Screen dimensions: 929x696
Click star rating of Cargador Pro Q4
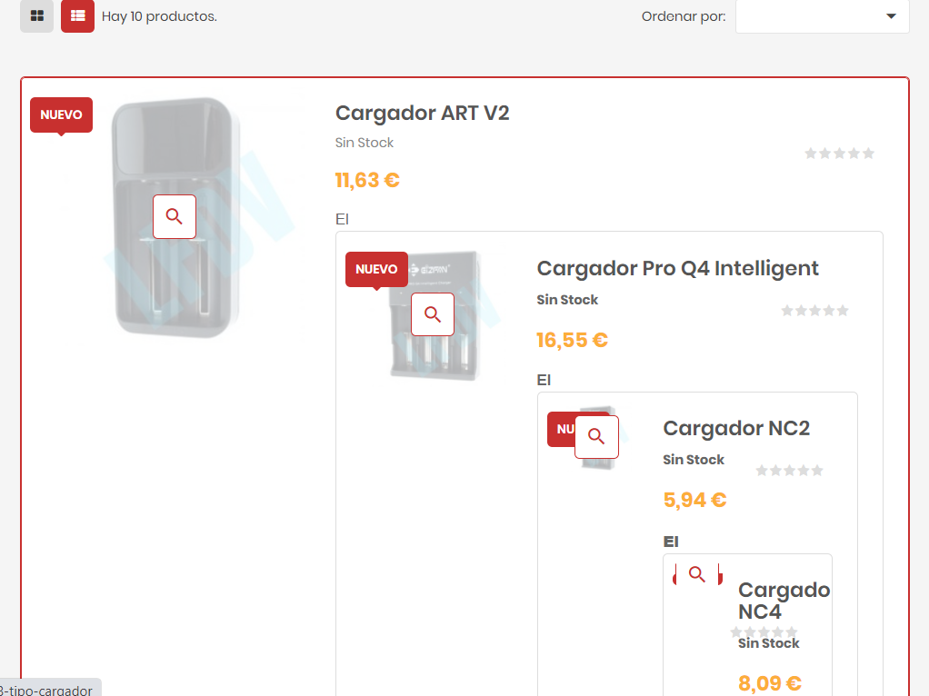point(814,311)
